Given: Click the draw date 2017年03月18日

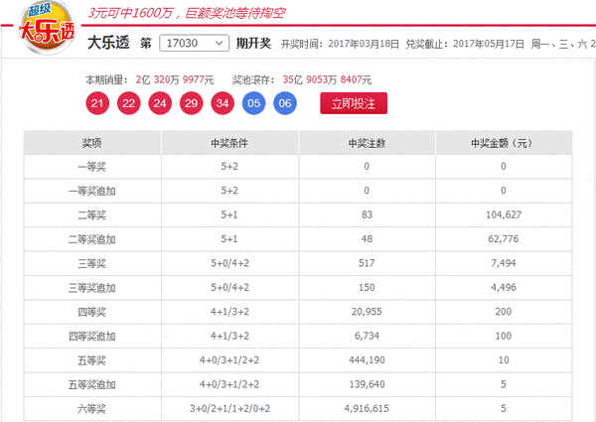Looking at the screenshot, I should point(364,44).
